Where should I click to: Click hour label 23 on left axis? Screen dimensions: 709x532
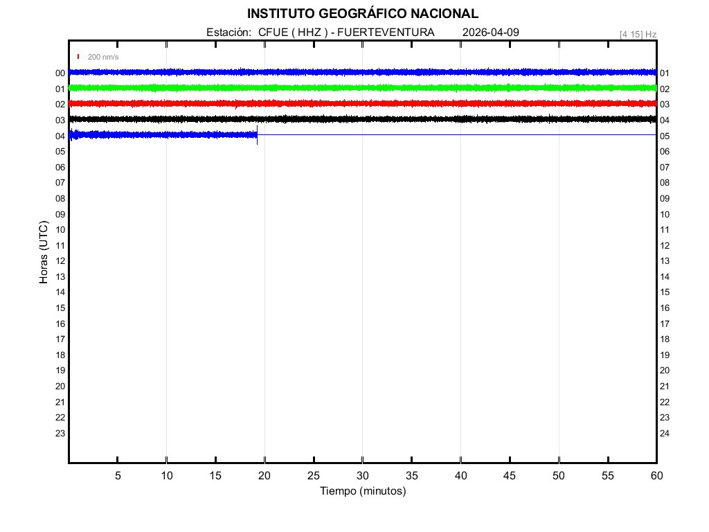[x=60, y=434]
